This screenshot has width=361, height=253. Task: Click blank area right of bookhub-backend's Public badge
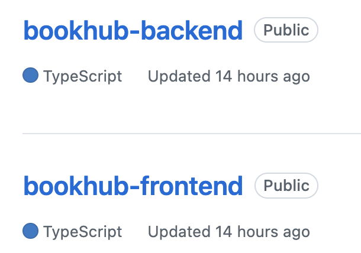(x=340, y=30)
